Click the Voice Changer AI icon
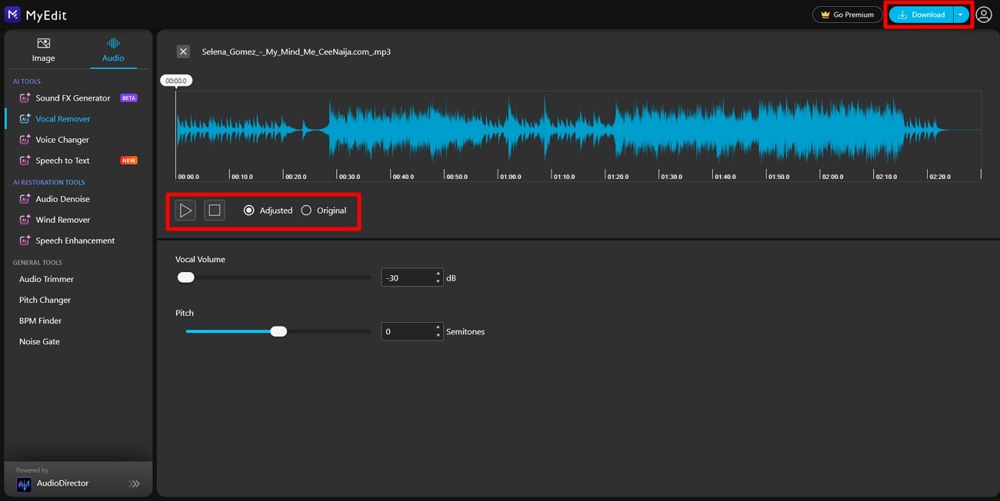The height and width of the screenshot is (501, 1000). [x=25, y=140]
